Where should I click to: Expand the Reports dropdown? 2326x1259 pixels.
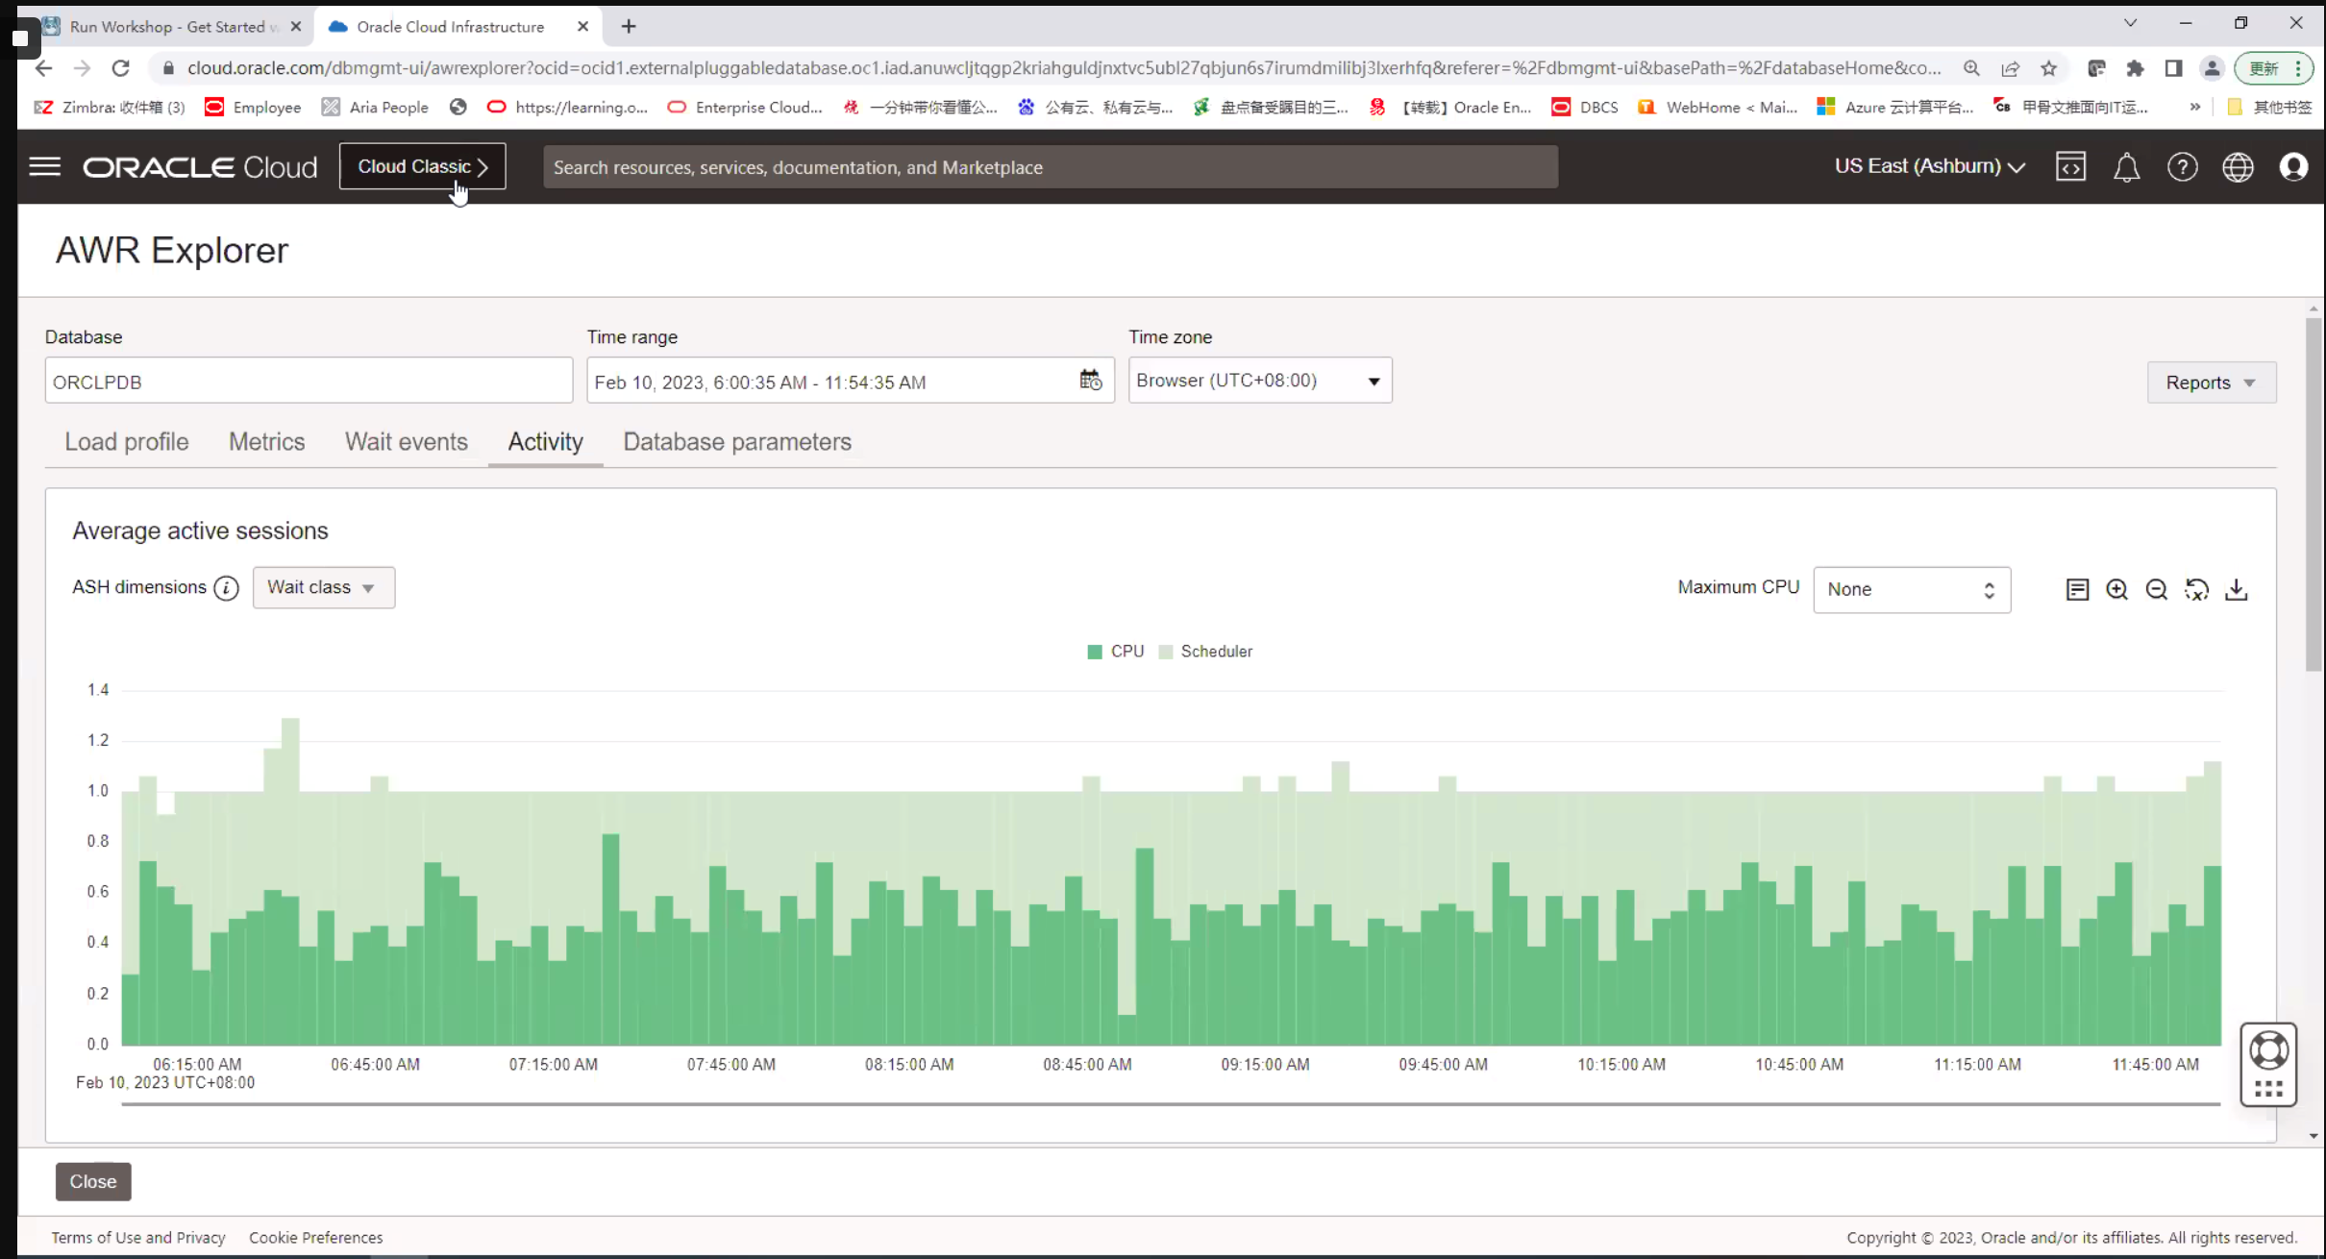pyautogui.click(x=2211, y=383)
